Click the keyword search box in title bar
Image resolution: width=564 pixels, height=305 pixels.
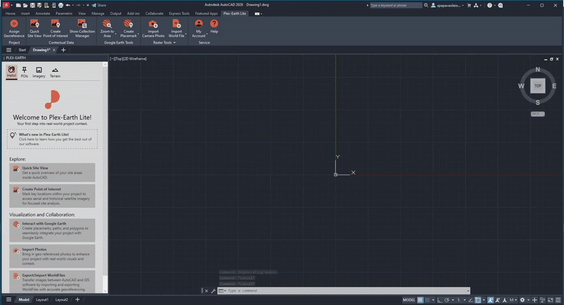pos(396,6)
